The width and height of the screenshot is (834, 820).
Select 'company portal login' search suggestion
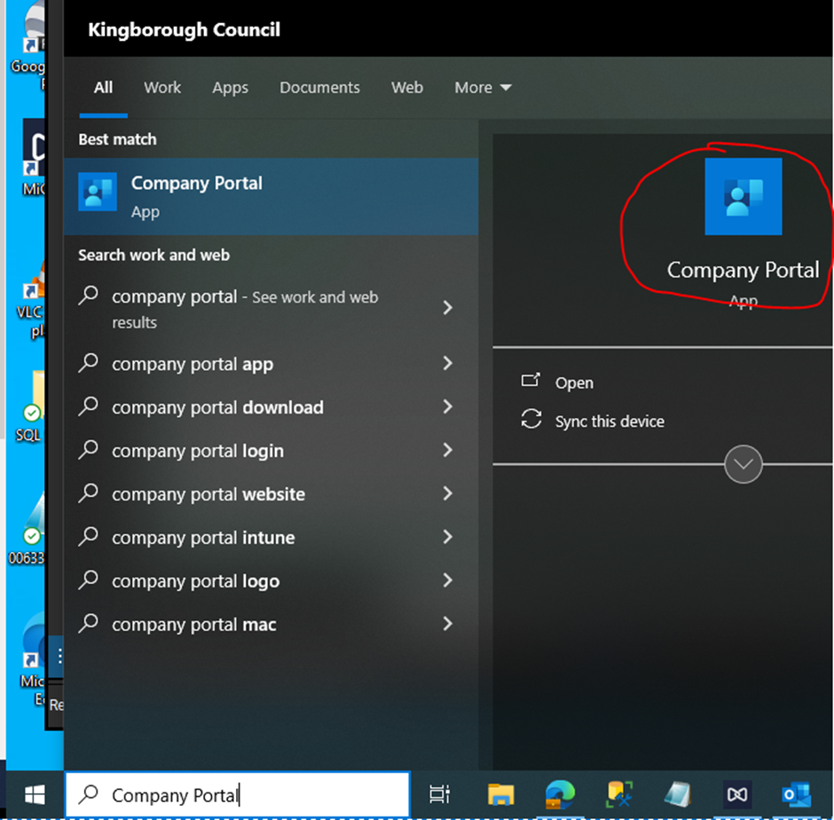click(198, 451)
